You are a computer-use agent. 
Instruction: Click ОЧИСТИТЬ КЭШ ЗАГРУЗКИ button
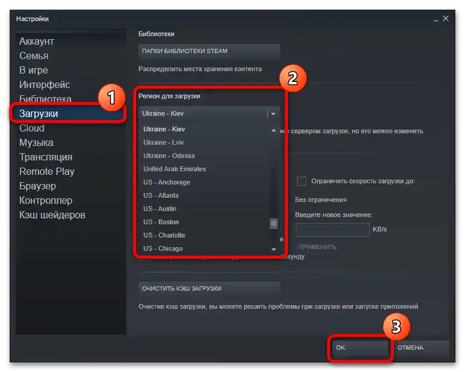click(209, 289)
